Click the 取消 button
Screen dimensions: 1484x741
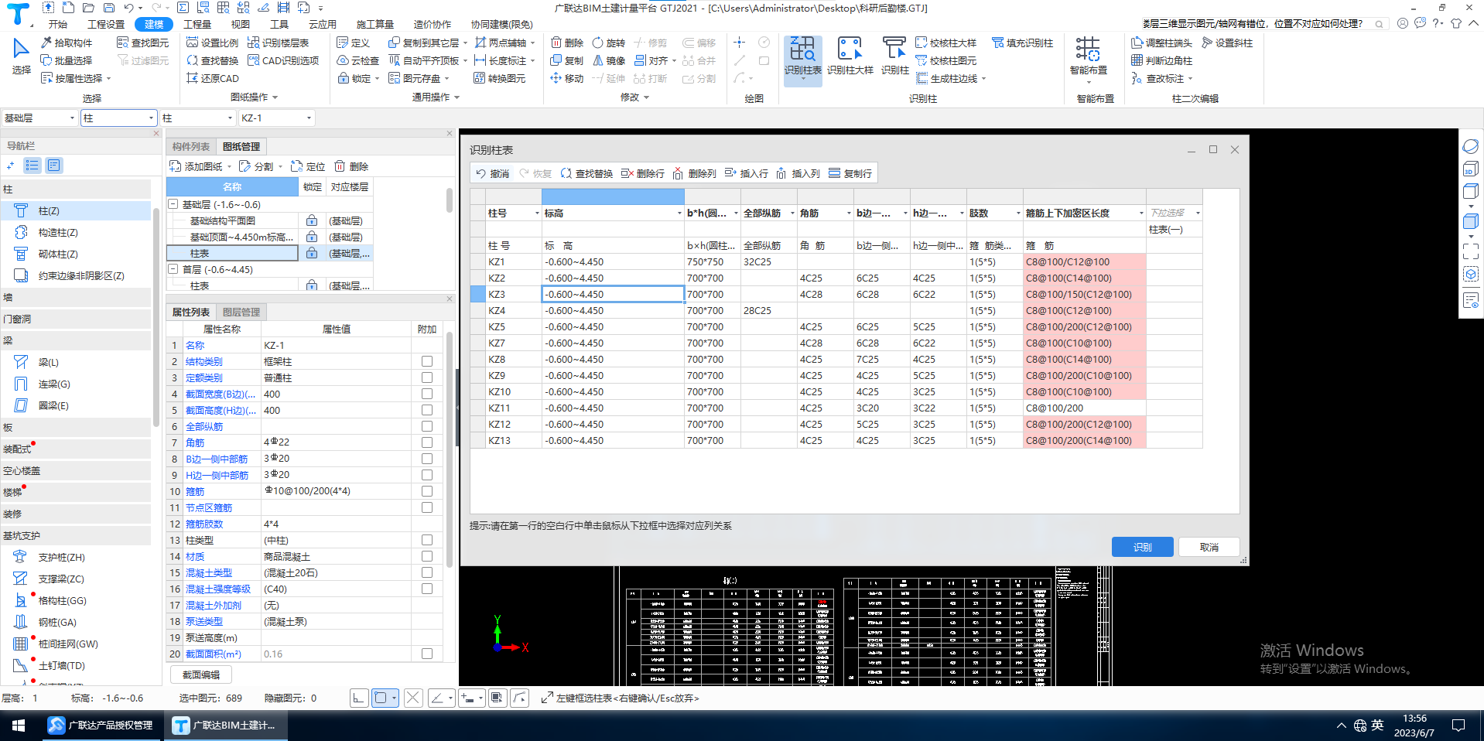point(1209,547)
